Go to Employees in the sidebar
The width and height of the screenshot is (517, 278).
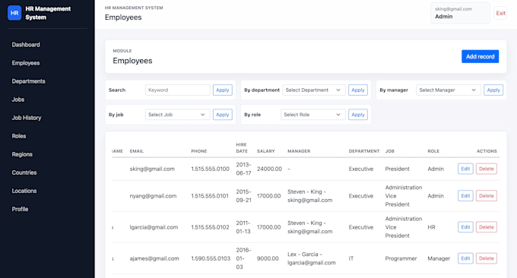[26, 63]
